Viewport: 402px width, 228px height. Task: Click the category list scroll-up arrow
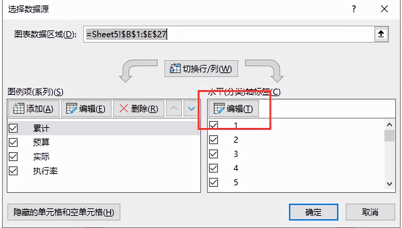pos(389,125)
